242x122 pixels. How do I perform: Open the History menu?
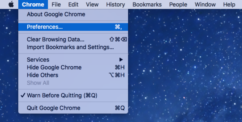pyautogui.click(x=115, y=4)
